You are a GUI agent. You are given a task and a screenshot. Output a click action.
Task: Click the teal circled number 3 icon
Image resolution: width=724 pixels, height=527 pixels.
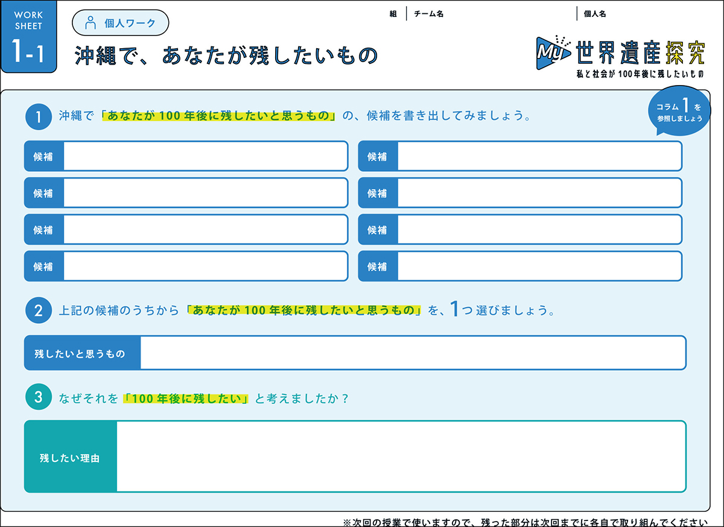coord(39,397)
